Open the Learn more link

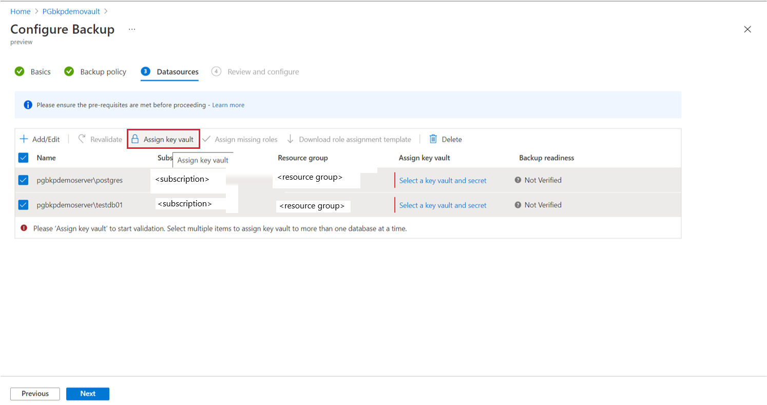tap(228, 105)
